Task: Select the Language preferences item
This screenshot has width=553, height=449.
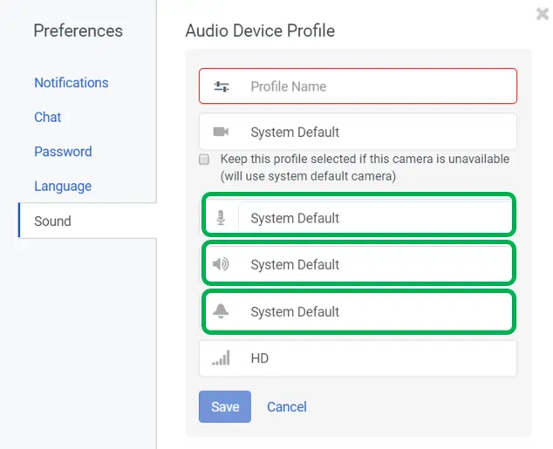Action: pyautogui.click(x=63, y=186)
